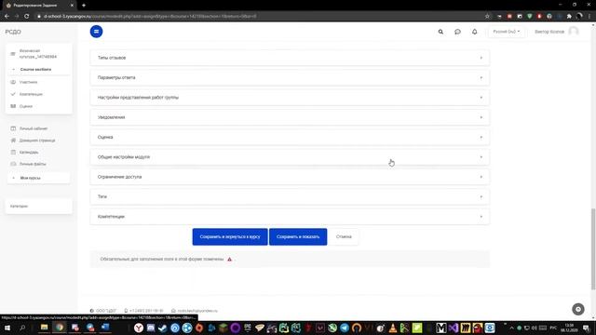Open Оценки in the sidebar
Viewport: 596px width, 335px height.
pos(26,106)
